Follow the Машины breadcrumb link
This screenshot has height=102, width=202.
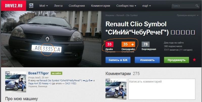pyautogui.click(x=110, y=15)
